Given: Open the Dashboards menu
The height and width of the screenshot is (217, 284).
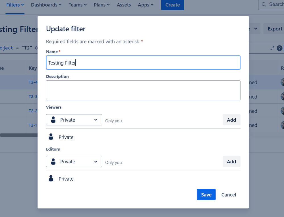Looking at the screenshot, I should click(46, 5).
